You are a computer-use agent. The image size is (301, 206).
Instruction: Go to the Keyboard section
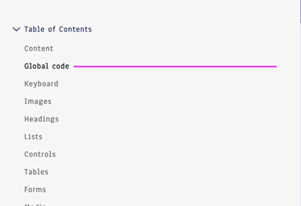pos(41,84)
